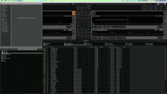Open the Help menu
This screenshot has width=167, height=94.
13,1
